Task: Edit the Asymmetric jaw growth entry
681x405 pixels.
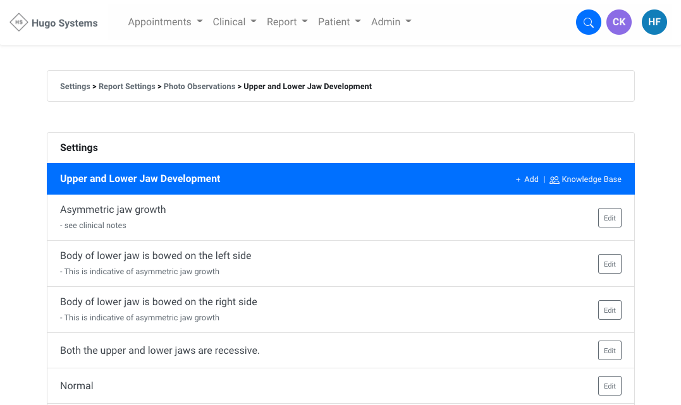Action: [610, 218]
